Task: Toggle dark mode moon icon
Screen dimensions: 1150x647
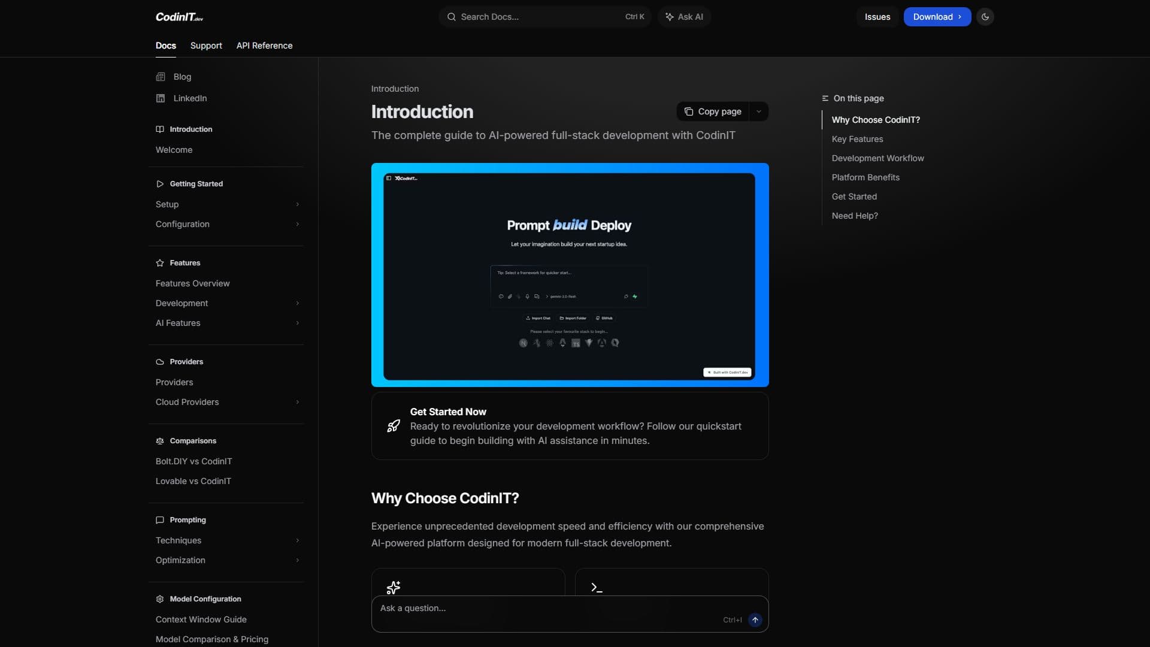Action: coord(985,17)
